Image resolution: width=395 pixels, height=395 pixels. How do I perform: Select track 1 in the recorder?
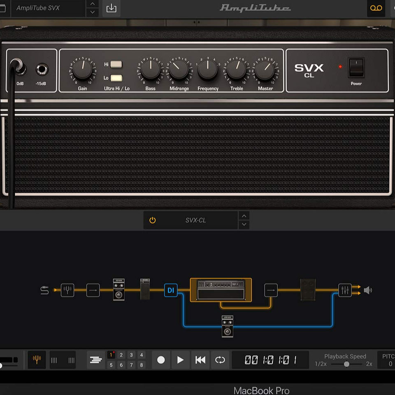pyautogui.click(x=111, y=355)
